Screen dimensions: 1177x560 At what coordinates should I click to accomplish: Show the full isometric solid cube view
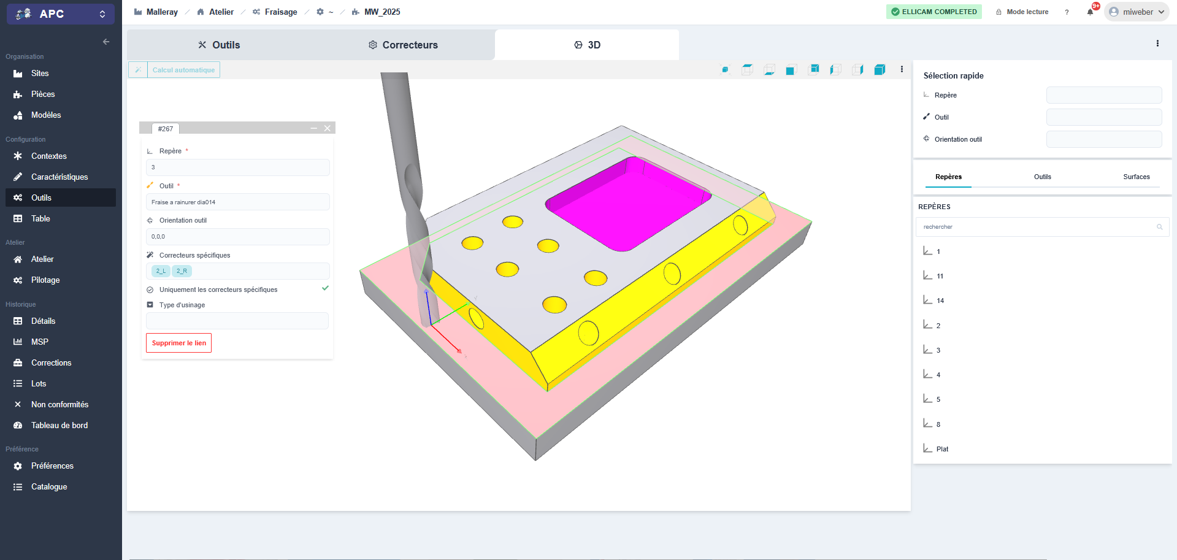pos(880,70)
